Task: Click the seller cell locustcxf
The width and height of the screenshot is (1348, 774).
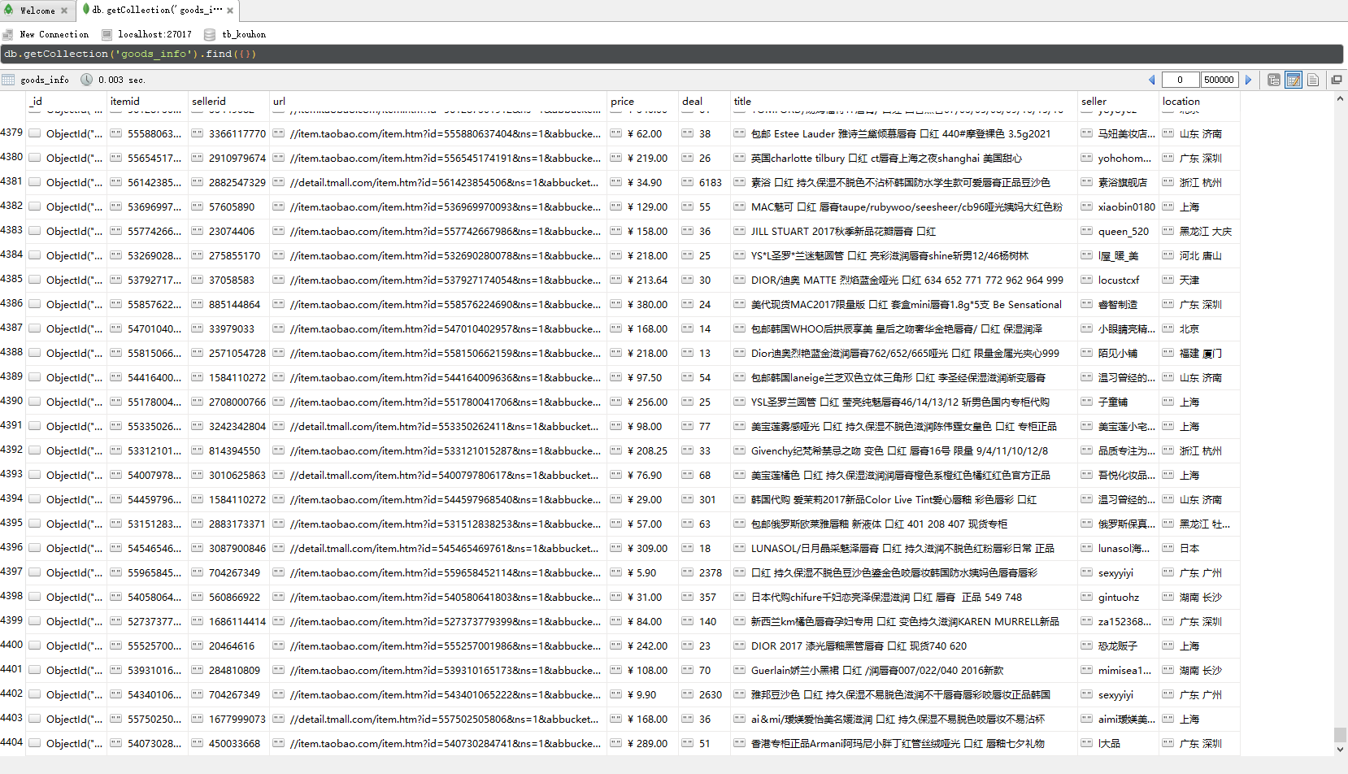Action: 1119,280
